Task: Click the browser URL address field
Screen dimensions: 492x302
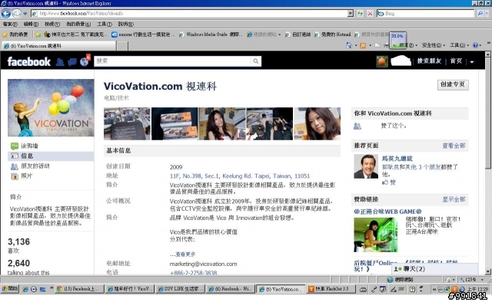Action: coord(189,14)
